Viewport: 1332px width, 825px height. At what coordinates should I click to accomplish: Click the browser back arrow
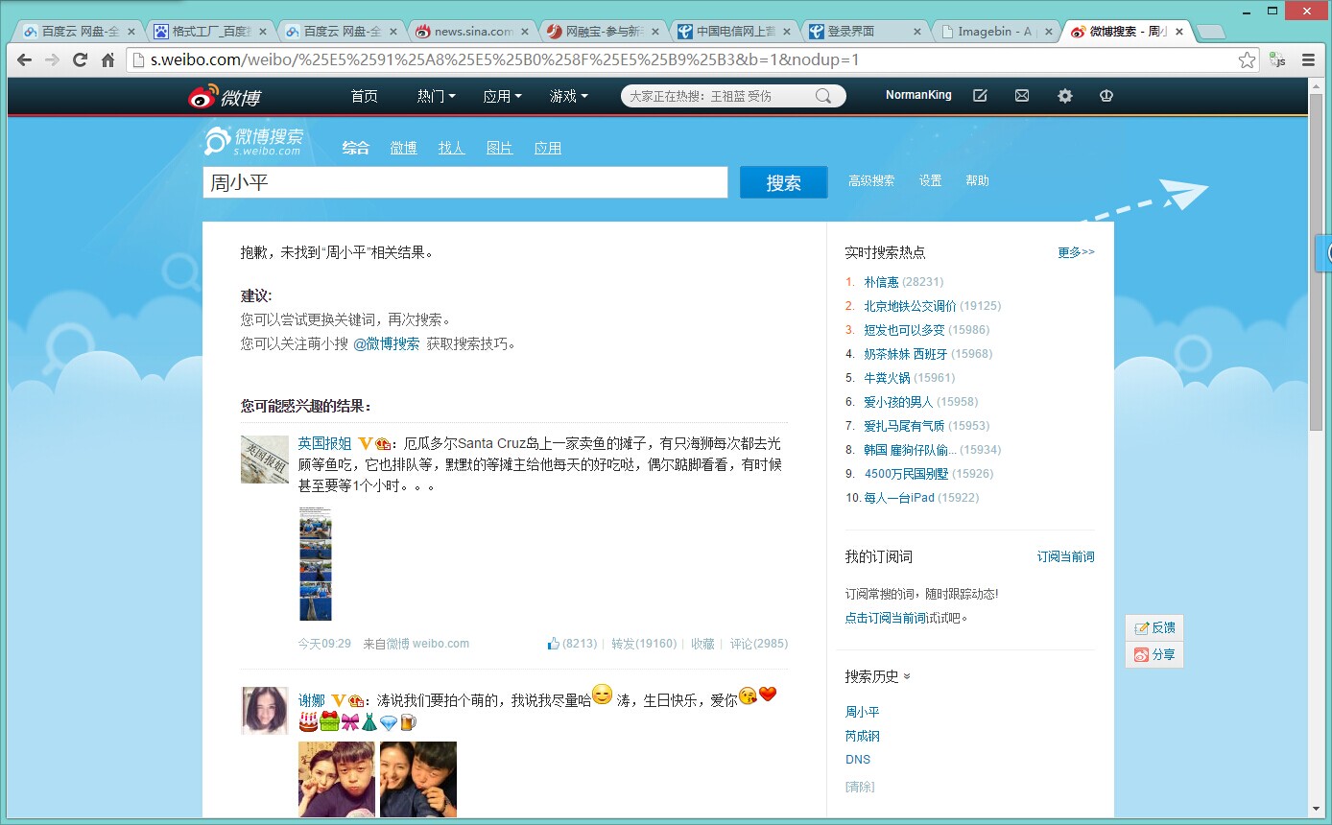[25, 60]
